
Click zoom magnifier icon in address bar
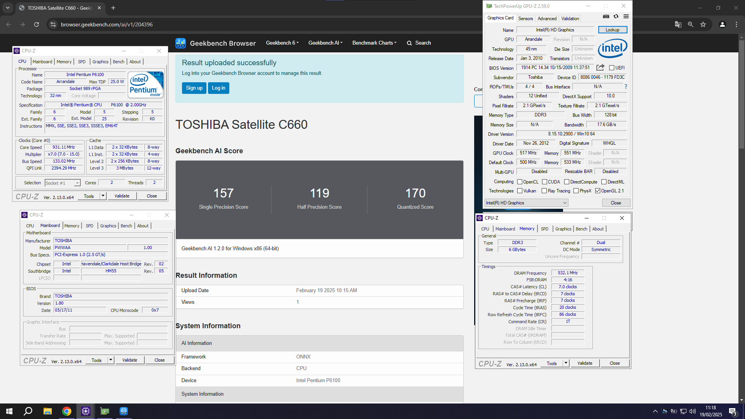click(x=690, y=24)
